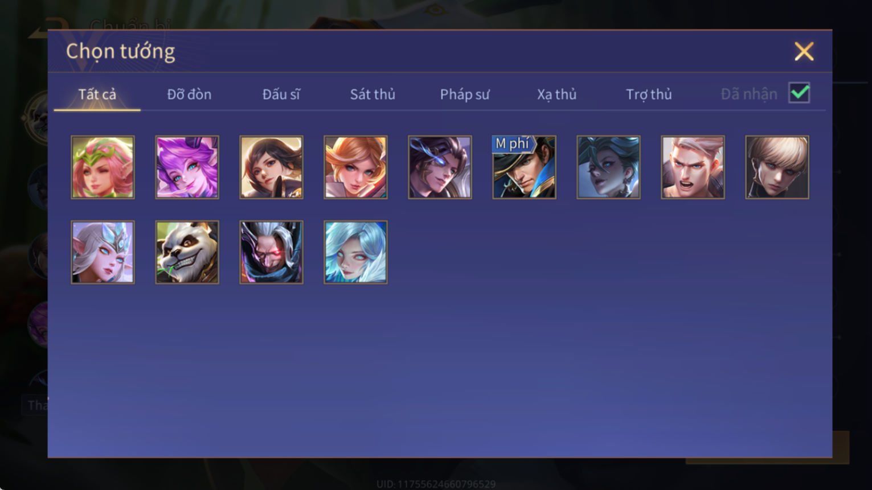This screenshot has height=490, width=872.
Task: Select the silver-haired elf with crystal tiara
Action: pos(103,252)
